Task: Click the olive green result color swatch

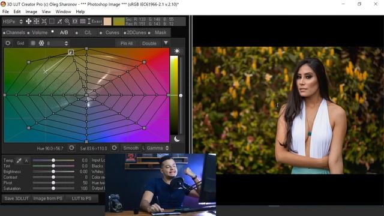Action: (x=119, y=22)
